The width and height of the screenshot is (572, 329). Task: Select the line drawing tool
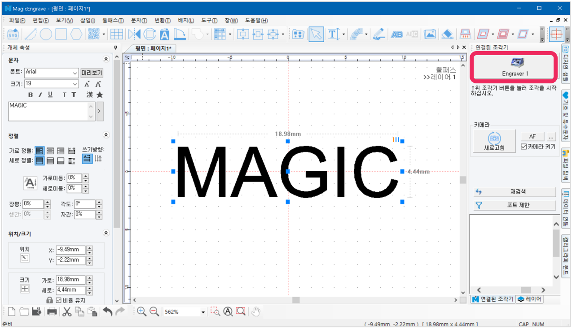click(x=30, y=34)
